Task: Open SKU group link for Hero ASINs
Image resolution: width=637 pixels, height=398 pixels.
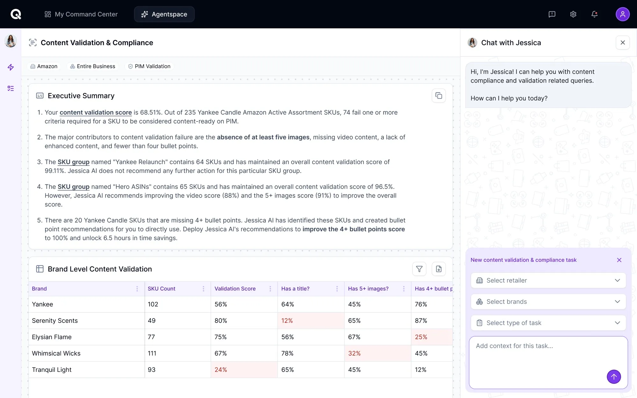Action: [x=74, y=187]
